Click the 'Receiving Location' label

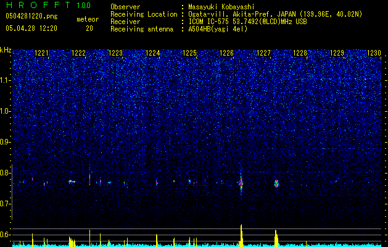tap(144, 14)
